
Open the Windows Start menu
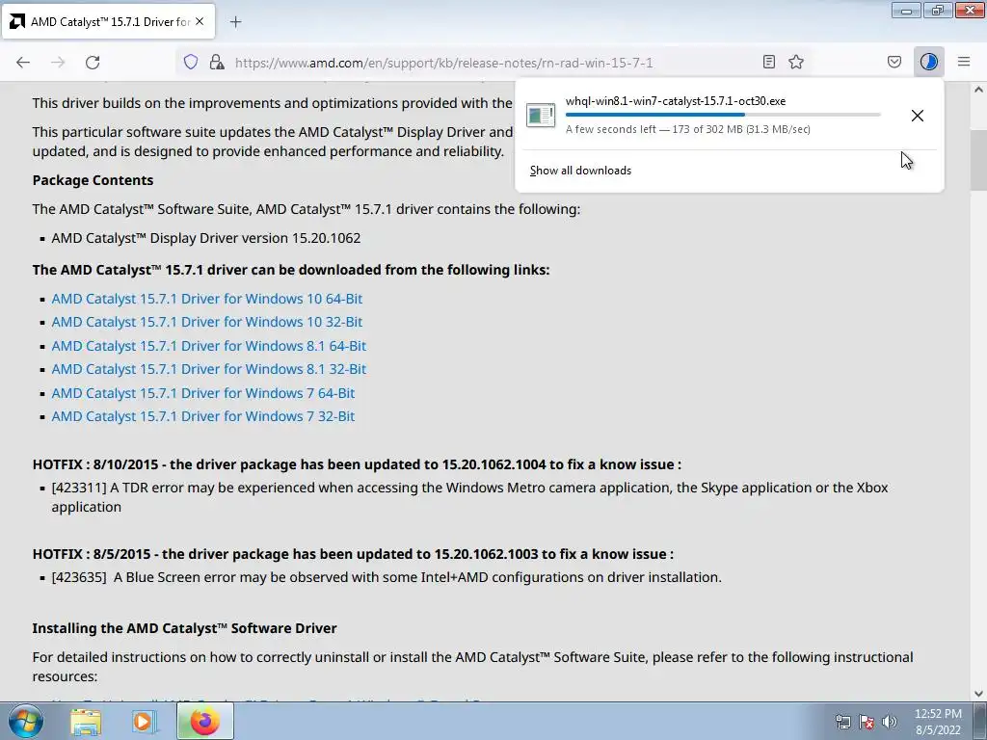(26, 721)
